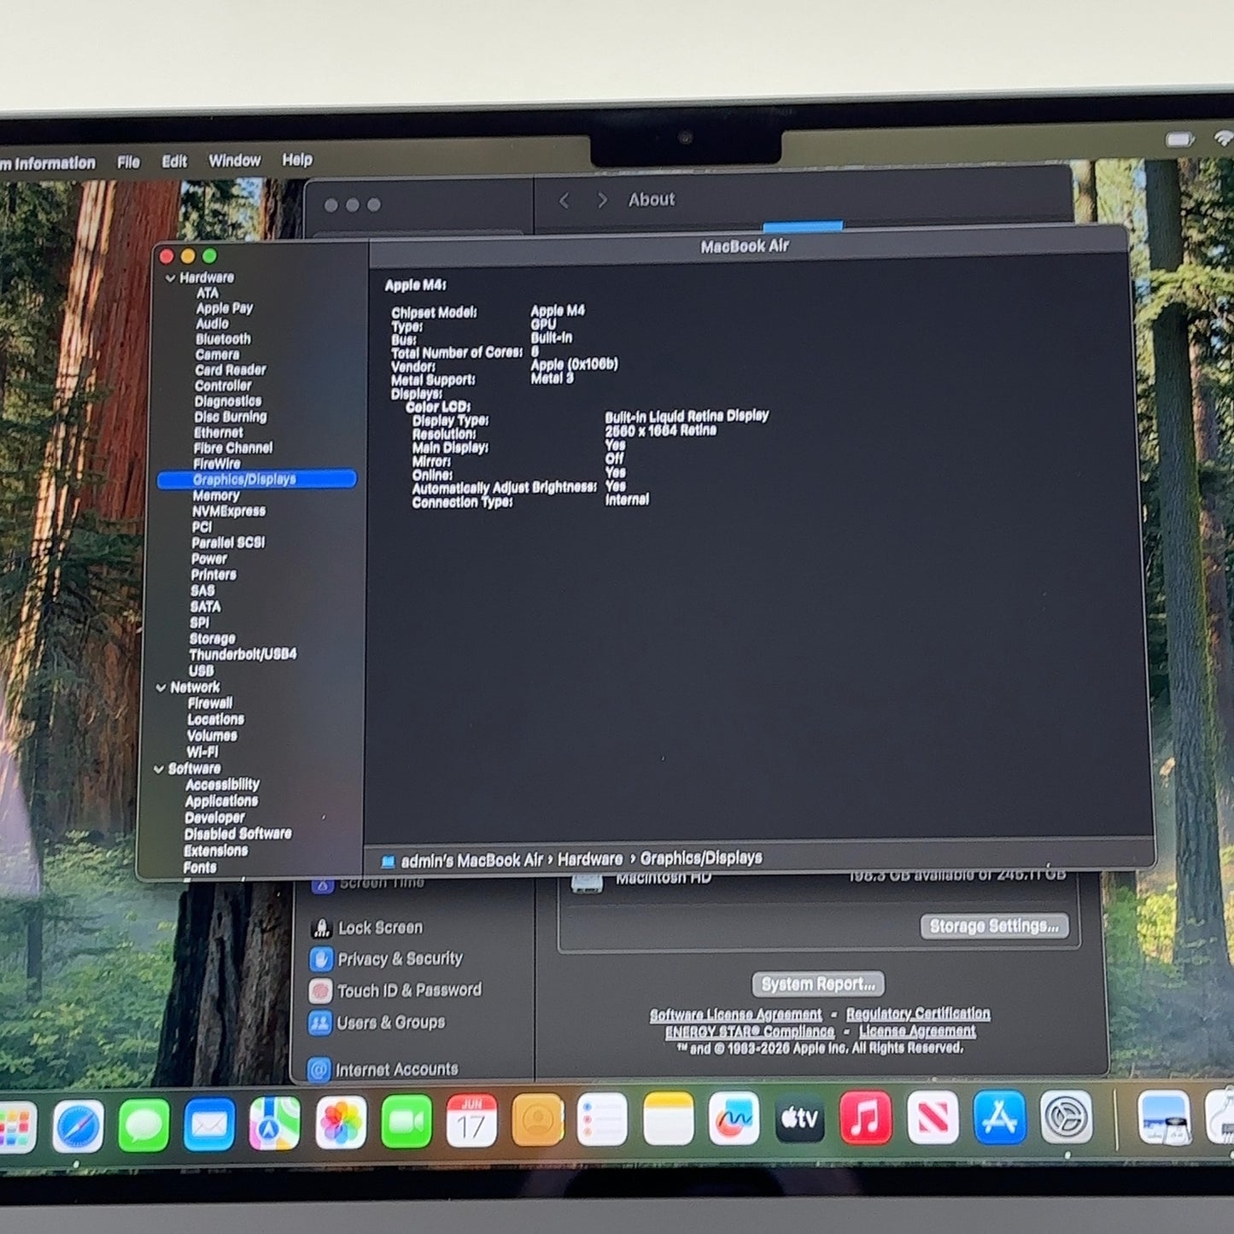Click the Storage Settings... button
The height and width of the screenshot is (1234, 1234).
(x=994, y=927)
